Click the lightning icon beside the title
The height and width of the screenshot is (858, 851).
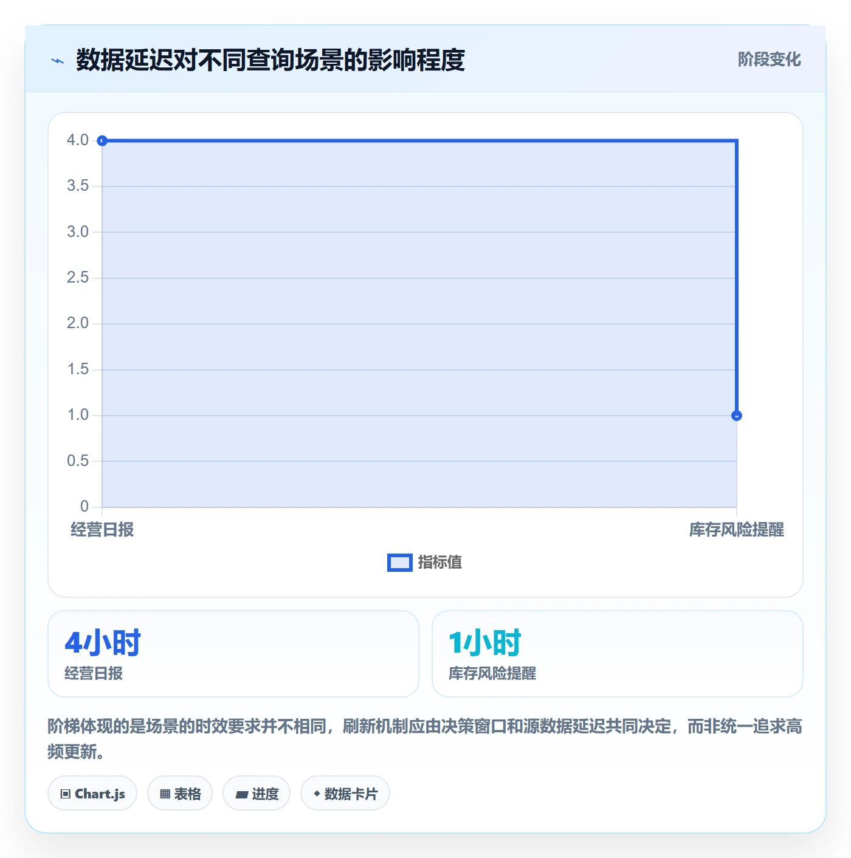(x=58, y=61)
